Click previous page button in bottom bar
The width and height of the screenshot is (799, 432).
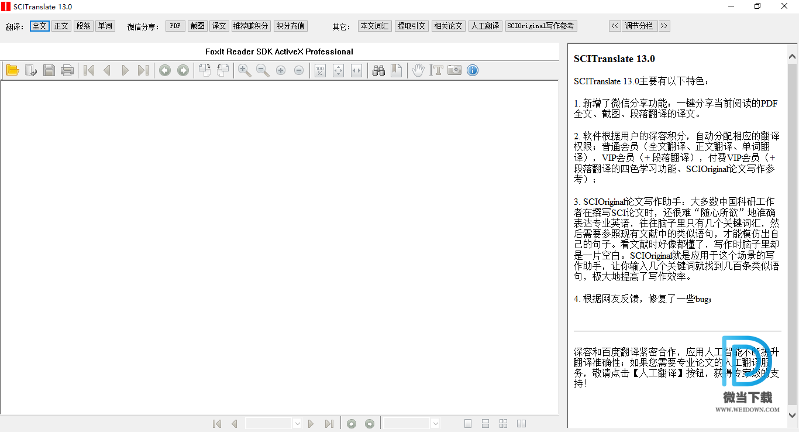(235, 423)
